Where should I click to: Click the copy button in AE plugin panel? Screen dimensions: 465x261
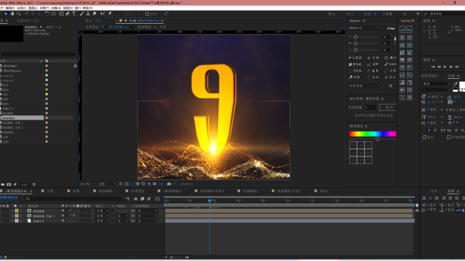pos(387,107)
